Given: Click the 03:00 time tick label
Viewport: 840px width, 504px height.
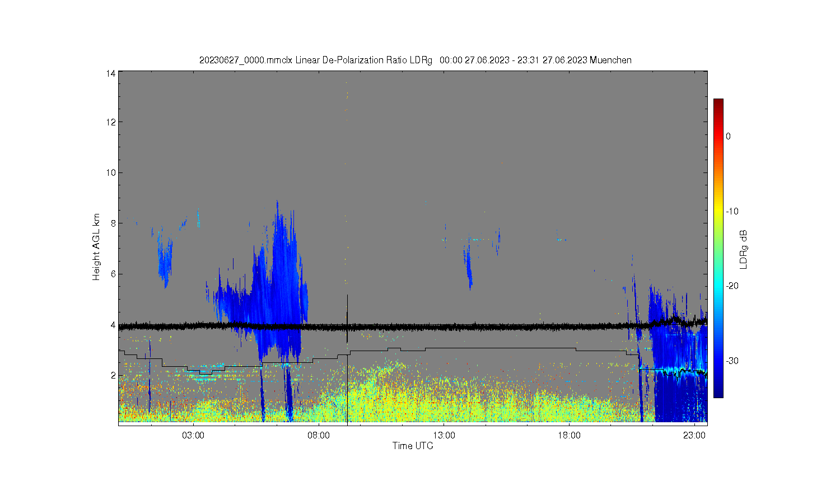Looking at the screenshot, I should click(x=194, y=435).
